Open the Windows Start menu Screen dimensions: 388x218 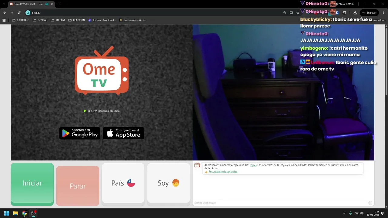coord(6,213)
